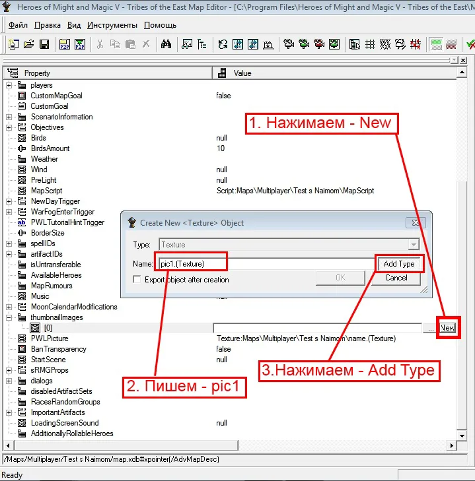475x481 pixels.
Task: Click the red checkered grid icon
Action: pyautogui.click(x=416, y=44)
